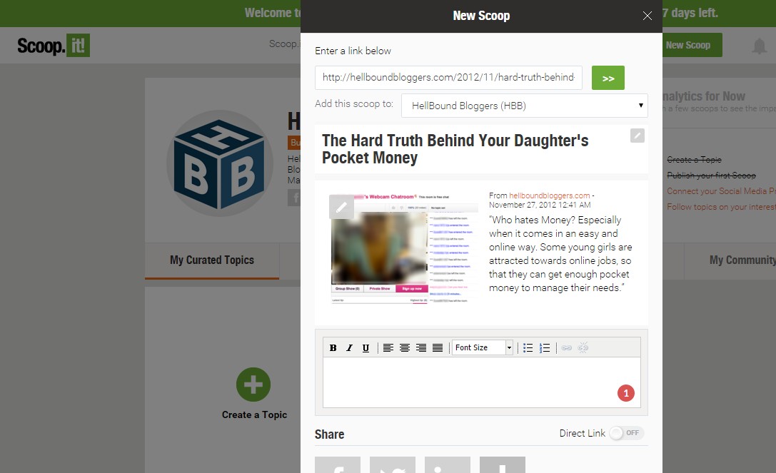Close the New Scoop dialog
Screen dimensions: 776x473
(x=647, y=16)
